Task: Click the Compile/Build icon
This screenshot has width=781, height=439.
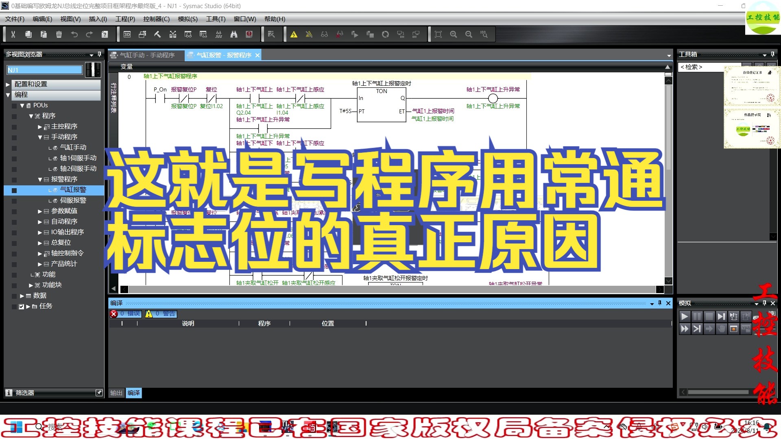Action: (158, 33)
